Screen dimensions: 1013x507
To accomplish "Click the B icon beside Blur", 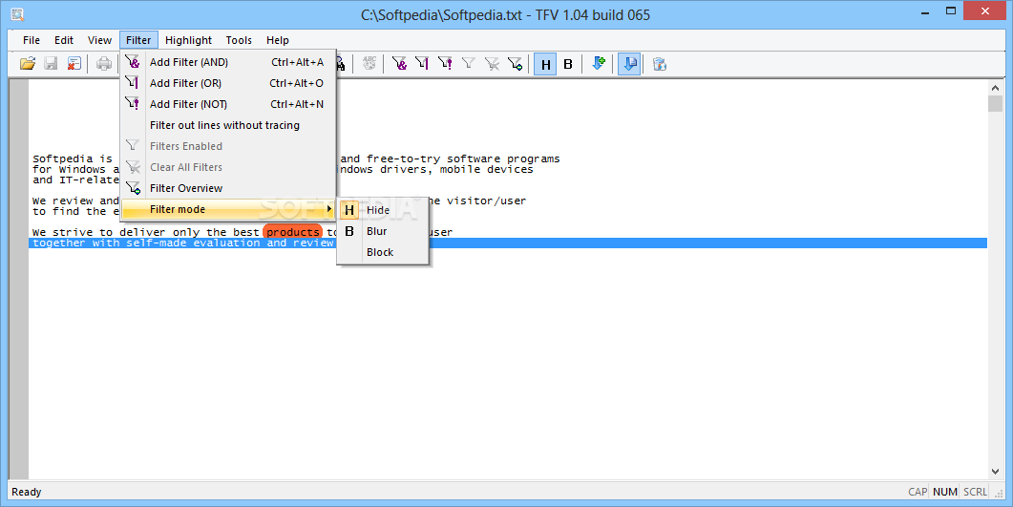I will click(349, 231).
